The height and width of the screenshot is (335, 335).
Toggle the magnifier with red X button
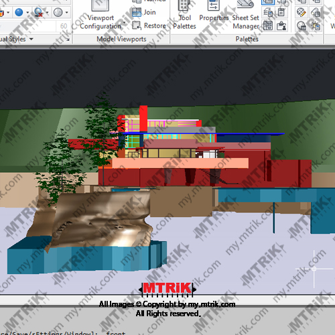(x=38, y=12)
